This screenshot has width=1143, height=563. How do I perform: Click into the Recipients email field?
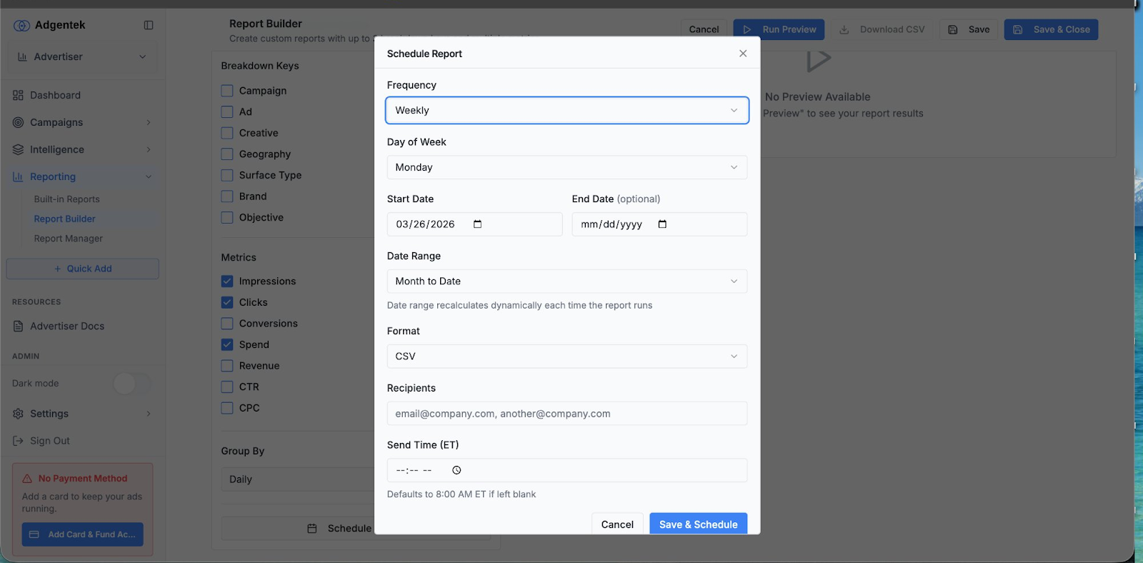coord(566,414)
